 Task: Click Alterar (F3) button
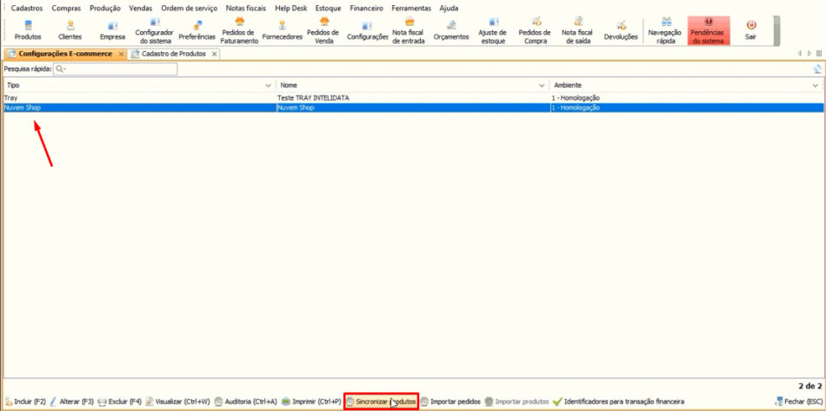coord(72,401)
